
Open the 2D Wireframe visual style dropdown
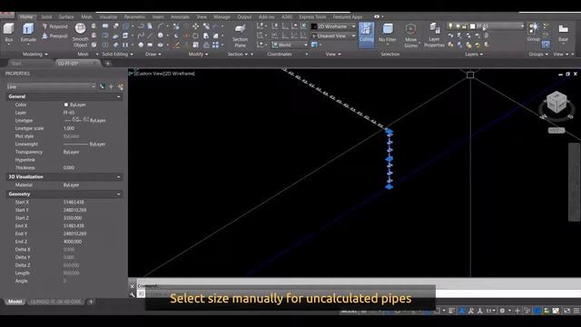click(333, 26)
